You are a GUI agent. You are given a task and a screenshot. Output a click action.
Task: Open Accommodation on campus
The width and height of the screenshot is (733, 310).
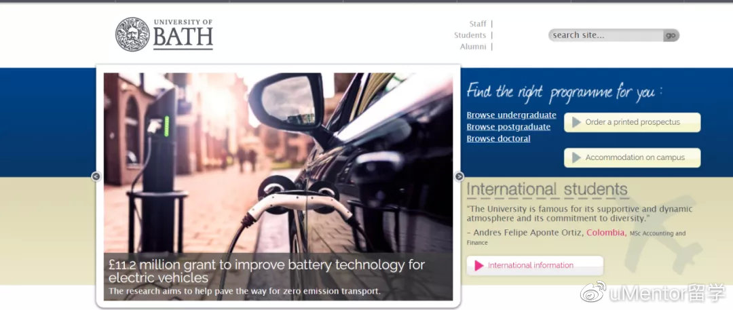click(632, 157)
